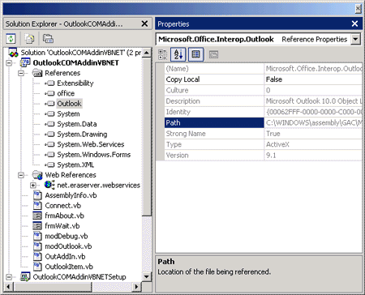Select the Web References folder
This screenshot has width=365, height=295.
(x=71, y=175)
